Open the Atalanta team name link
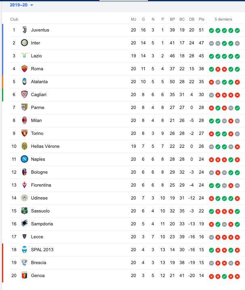Image resolution: width=245 pixels, height=290 pixels. pos(39,82)
